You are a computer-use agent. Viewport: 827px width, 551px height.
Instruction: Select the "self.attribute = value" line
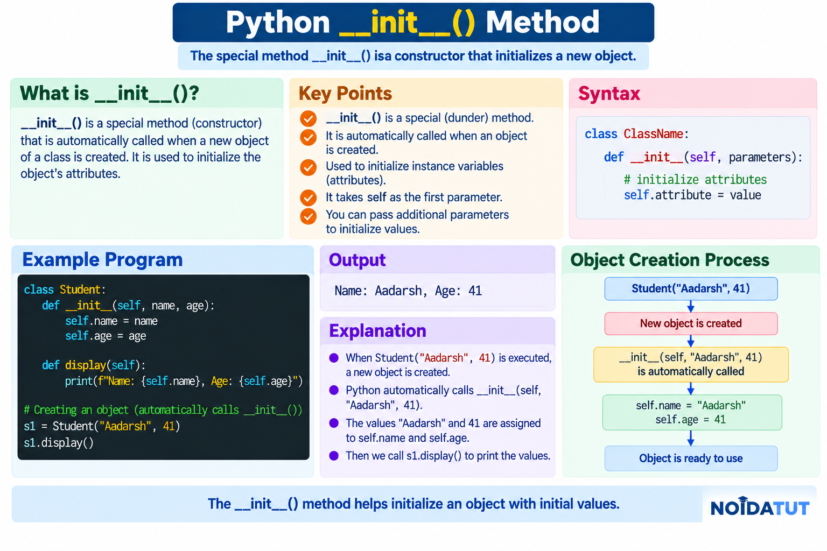(x=692, y=195)
